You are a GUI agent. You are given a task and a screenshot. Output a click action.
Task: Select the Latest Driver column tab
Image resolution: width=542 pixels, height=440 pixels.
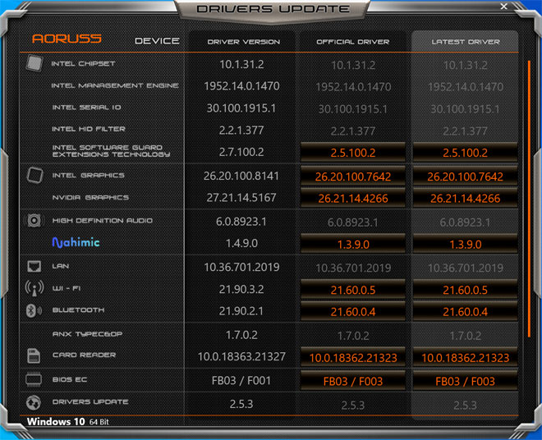click(x=465, y=42)
